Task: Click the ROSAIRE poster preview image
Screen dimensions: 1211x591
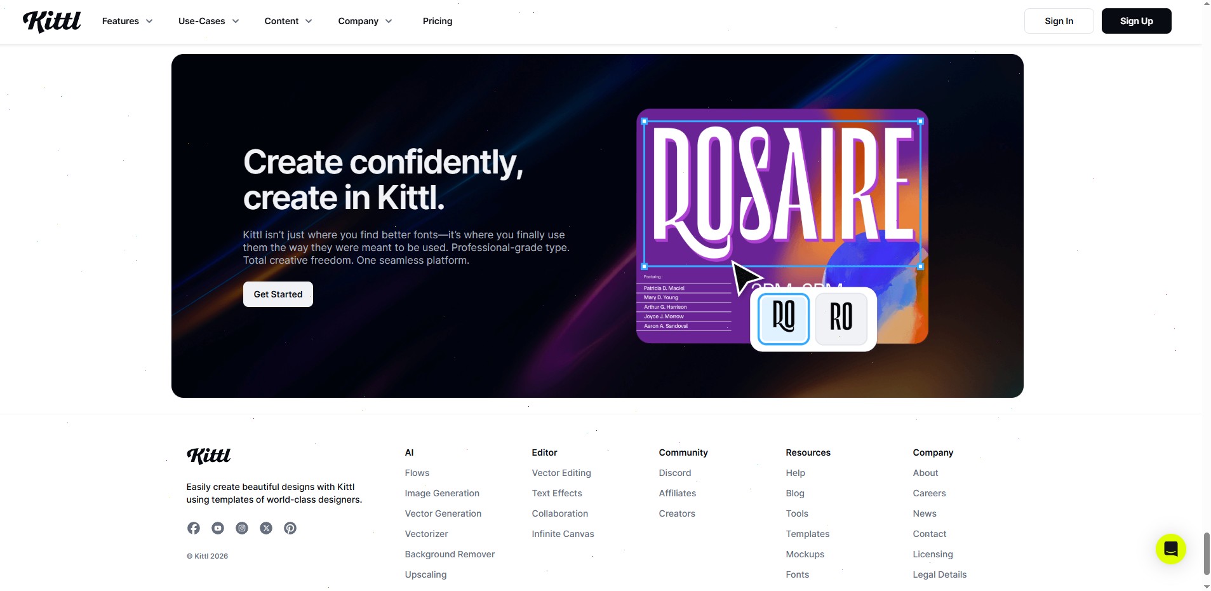Action: [x=782, y=226]
